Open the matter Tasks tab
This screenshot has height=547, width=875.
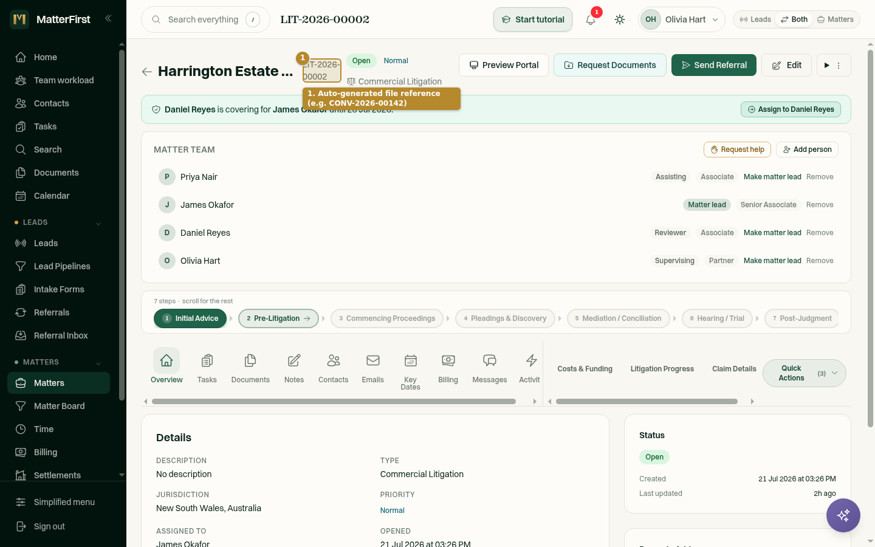(207, 366)
